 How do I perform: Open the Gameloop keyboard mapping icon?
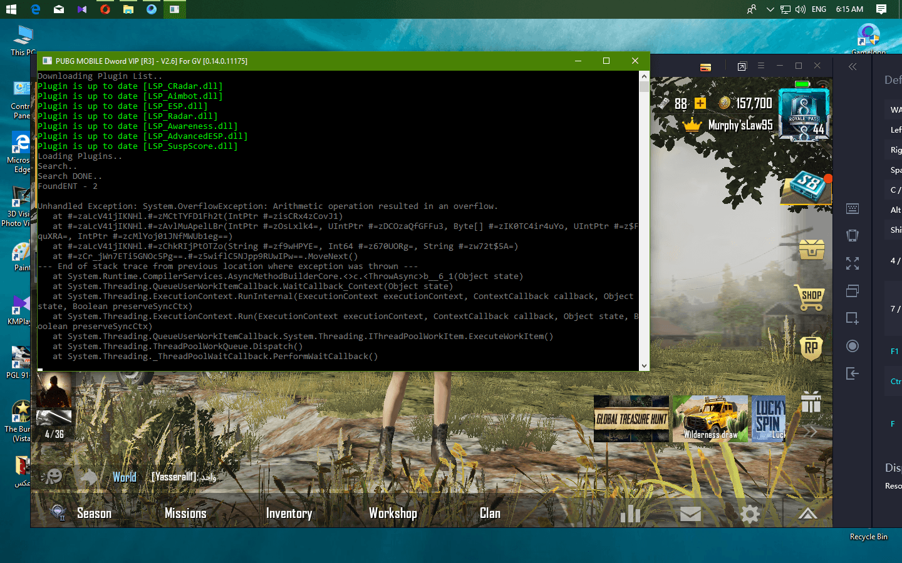[x=853, y=208]
